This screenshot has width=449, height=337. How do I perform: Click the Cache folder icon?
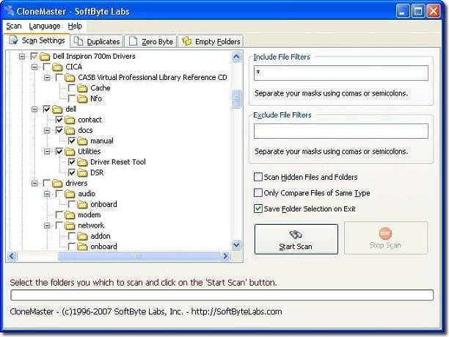82,88
